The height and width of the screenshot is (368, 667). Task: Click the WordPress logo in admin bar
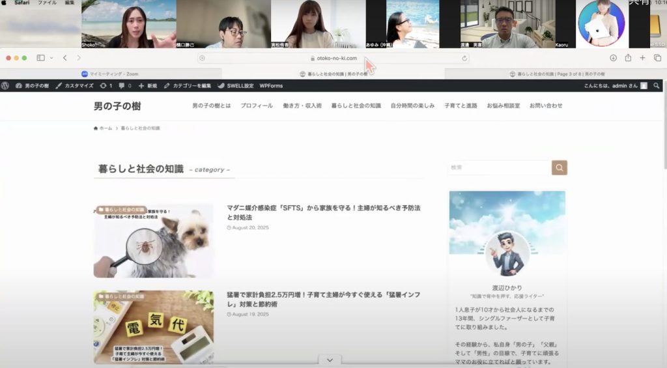[x=5, y=86]
